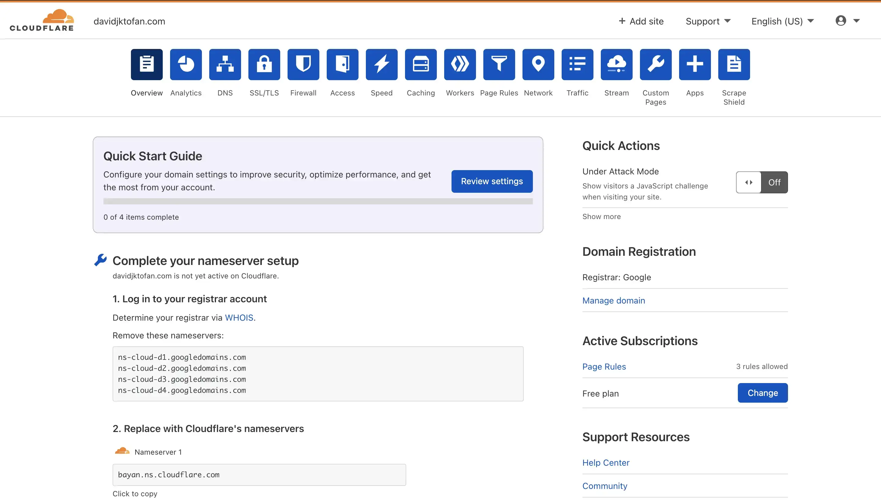
Task: Open the DNS network tree icon
Action: (225, 65)
